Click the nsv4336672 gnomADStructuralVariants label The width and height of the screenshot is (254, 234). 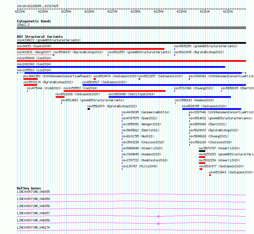[49, 40]
